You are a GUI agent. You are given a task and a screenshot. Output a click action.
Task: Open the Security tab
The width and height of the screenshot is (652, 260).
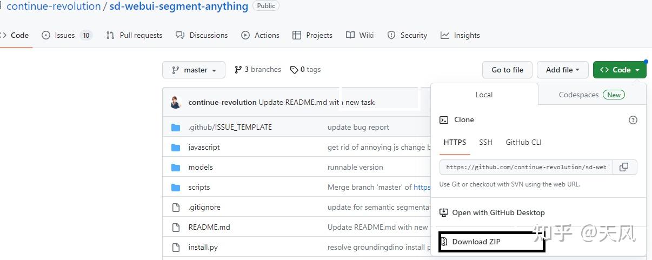click(408, 35)
